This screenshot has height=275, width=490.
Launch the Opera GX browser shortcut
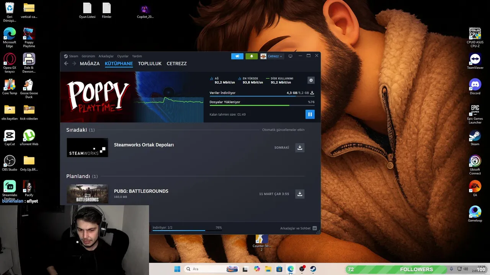10,63
